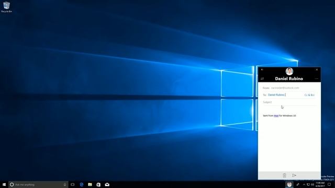Image resolution: width=335 pixels, height=188 pixels.
Task: Click the Subject field
Action: 289,102
